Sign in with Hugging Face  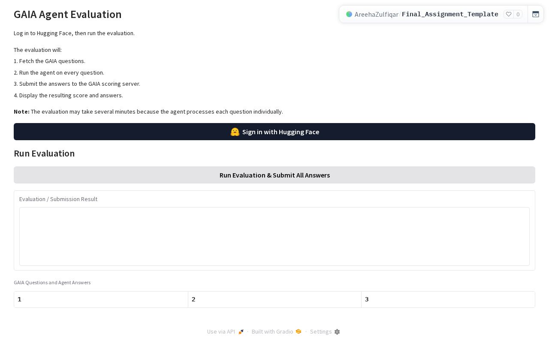click(x=274, y=132)
